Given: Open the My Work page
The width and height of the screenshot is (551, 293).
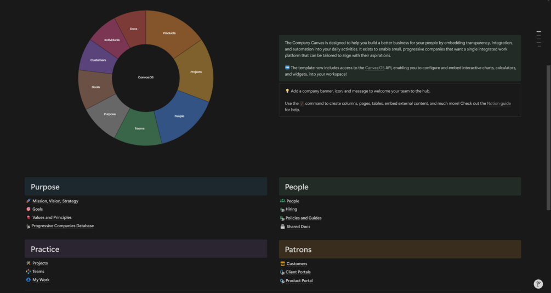Looking at the screenshot, I should 41,280.
